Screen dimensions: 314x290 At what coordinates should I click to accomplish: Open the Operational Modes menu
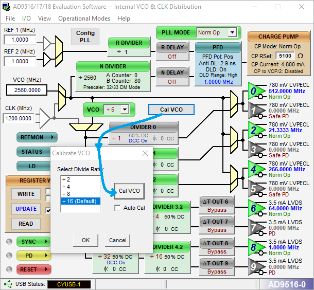click(x=84, y=19)
